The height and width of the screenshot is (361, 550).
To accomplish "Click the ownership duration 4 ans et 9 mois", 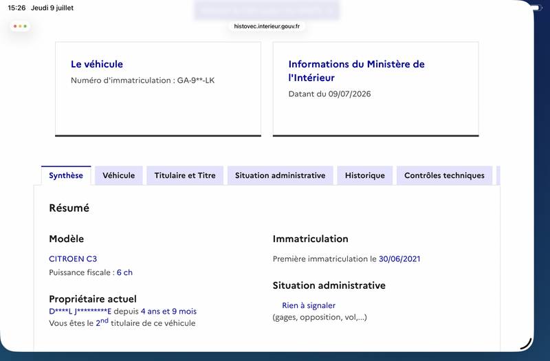I will [x=168, y=311].
